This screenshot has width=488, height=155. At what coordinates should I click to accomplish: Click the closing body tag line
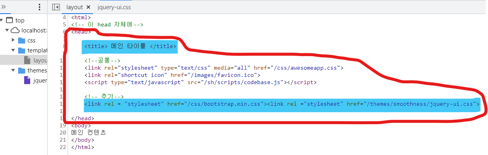(83, 140)
